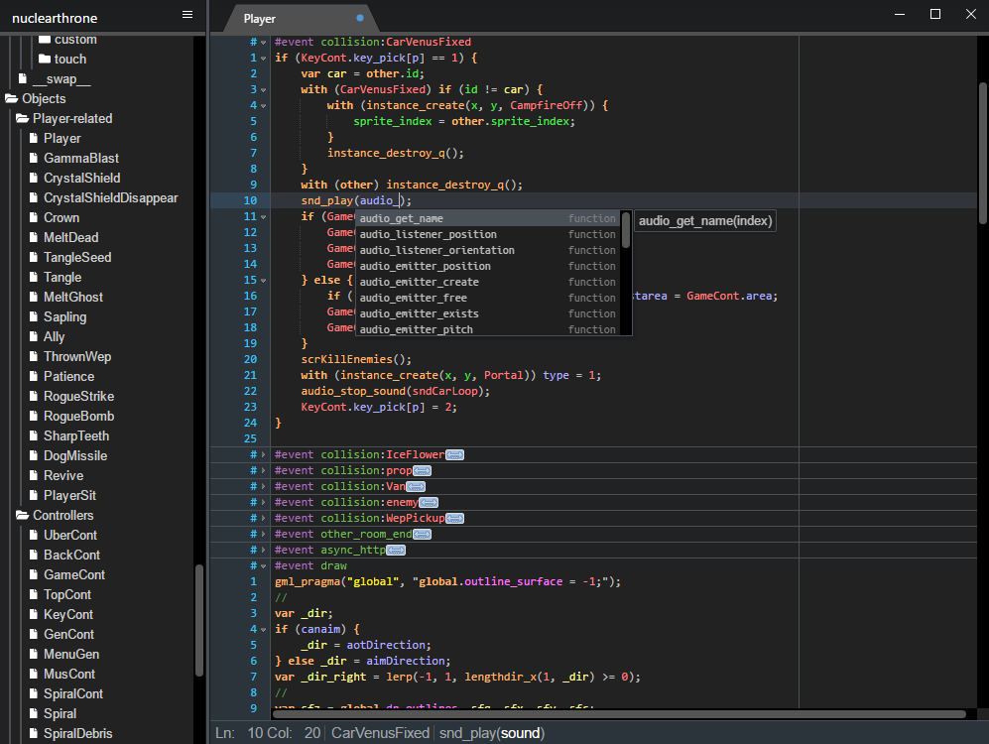Open the Player object in the tree
989x744 pixels.
(x=62, y=138)
